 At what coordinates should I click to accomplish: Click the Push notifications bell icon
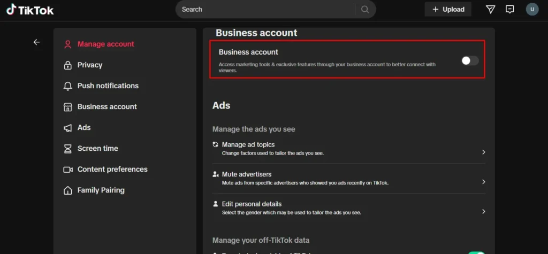click(x=68, y=86)
